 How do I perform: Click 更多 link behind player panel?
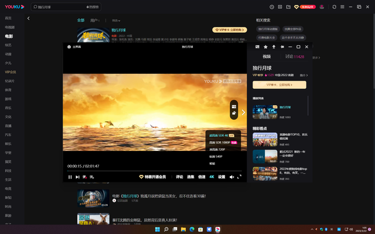pos(316,57)
